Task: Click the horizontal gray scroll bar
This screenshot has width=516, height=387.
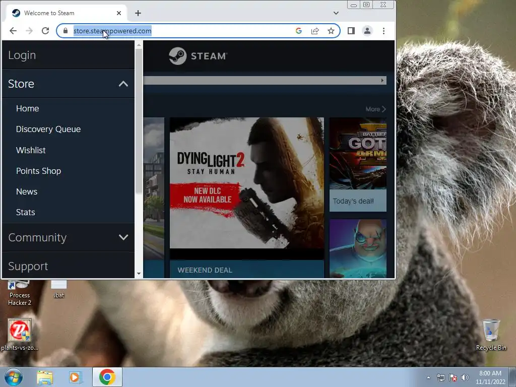Action: (265, 80)
